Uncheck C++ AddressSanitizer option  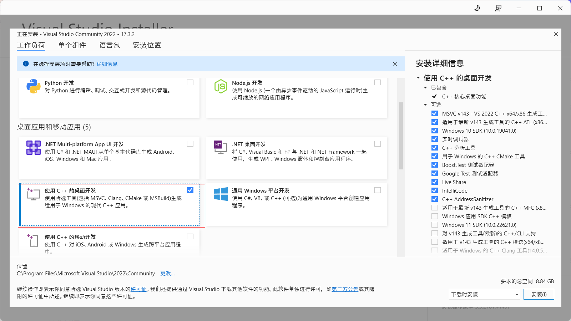pyautogui.click(x=435, y=199)
